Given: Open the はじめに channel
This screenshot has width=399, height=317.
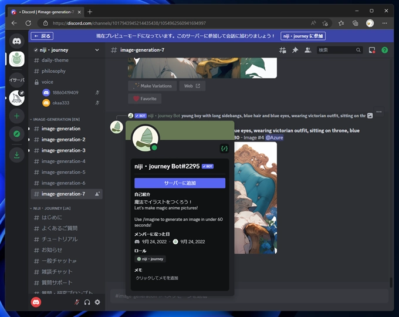Looking at the screenshot, I should tap(67, 217).
